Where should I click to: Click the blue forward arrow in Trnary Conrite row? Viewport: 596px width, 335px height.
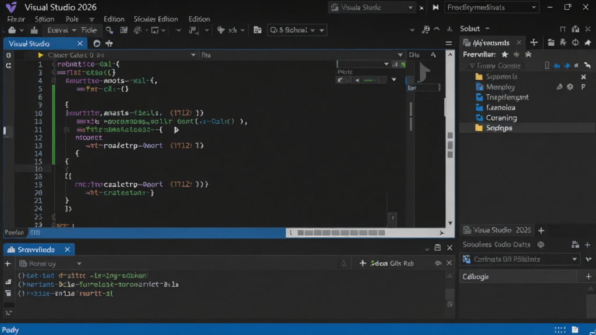click(567, 66)
